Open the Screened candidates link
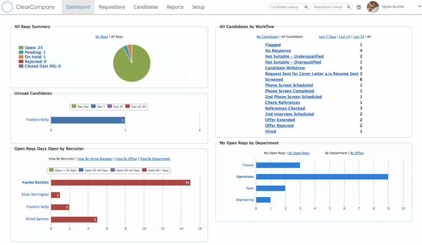Screen dimensions: 422x245 coord(274,79)
